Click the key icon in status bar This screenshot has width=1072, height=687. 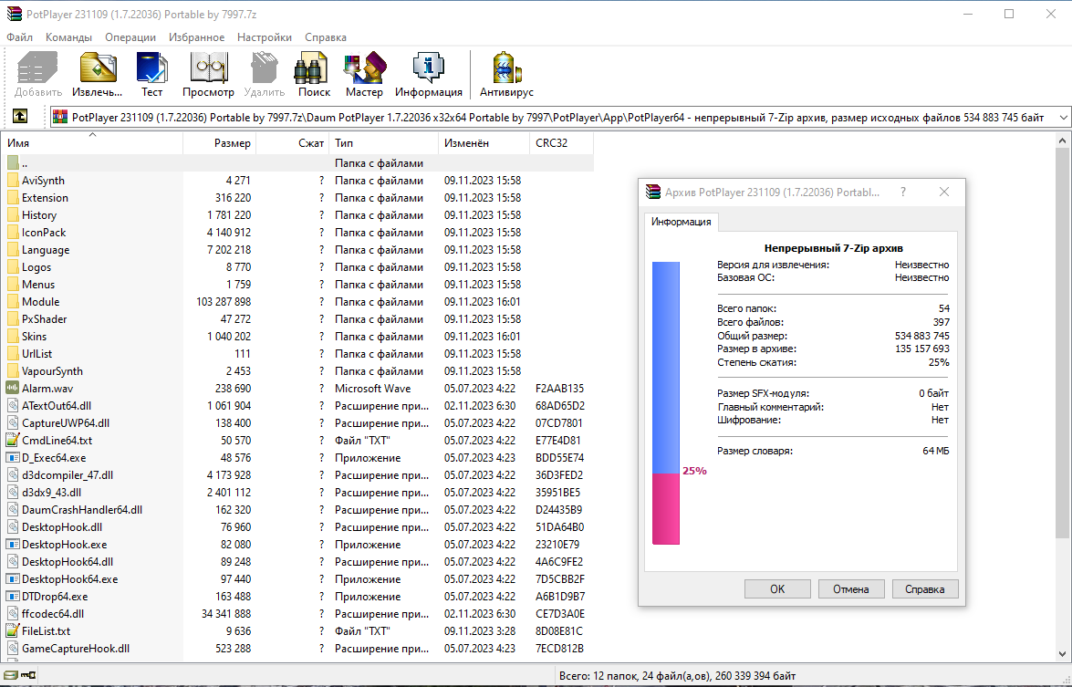pos(28,675)
